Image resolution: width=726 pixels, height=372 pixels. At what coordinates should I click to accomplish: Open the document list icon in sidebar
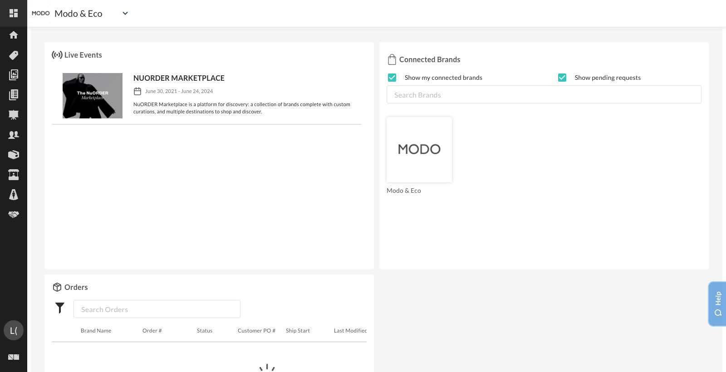pyautogui.click(x=14, y=95)
